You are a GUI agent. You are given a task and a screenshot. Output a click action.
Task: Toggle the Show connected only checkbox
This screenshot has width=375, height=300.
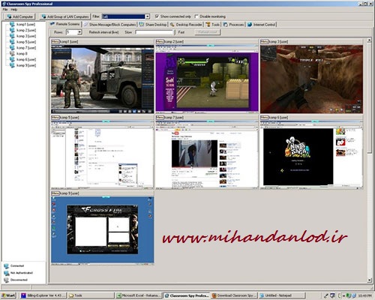(x=157, y=16)
